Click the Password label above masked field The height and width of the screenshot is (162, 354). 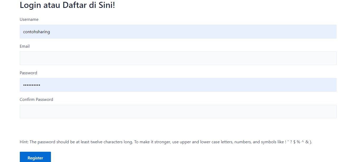[x=28, y=73]
